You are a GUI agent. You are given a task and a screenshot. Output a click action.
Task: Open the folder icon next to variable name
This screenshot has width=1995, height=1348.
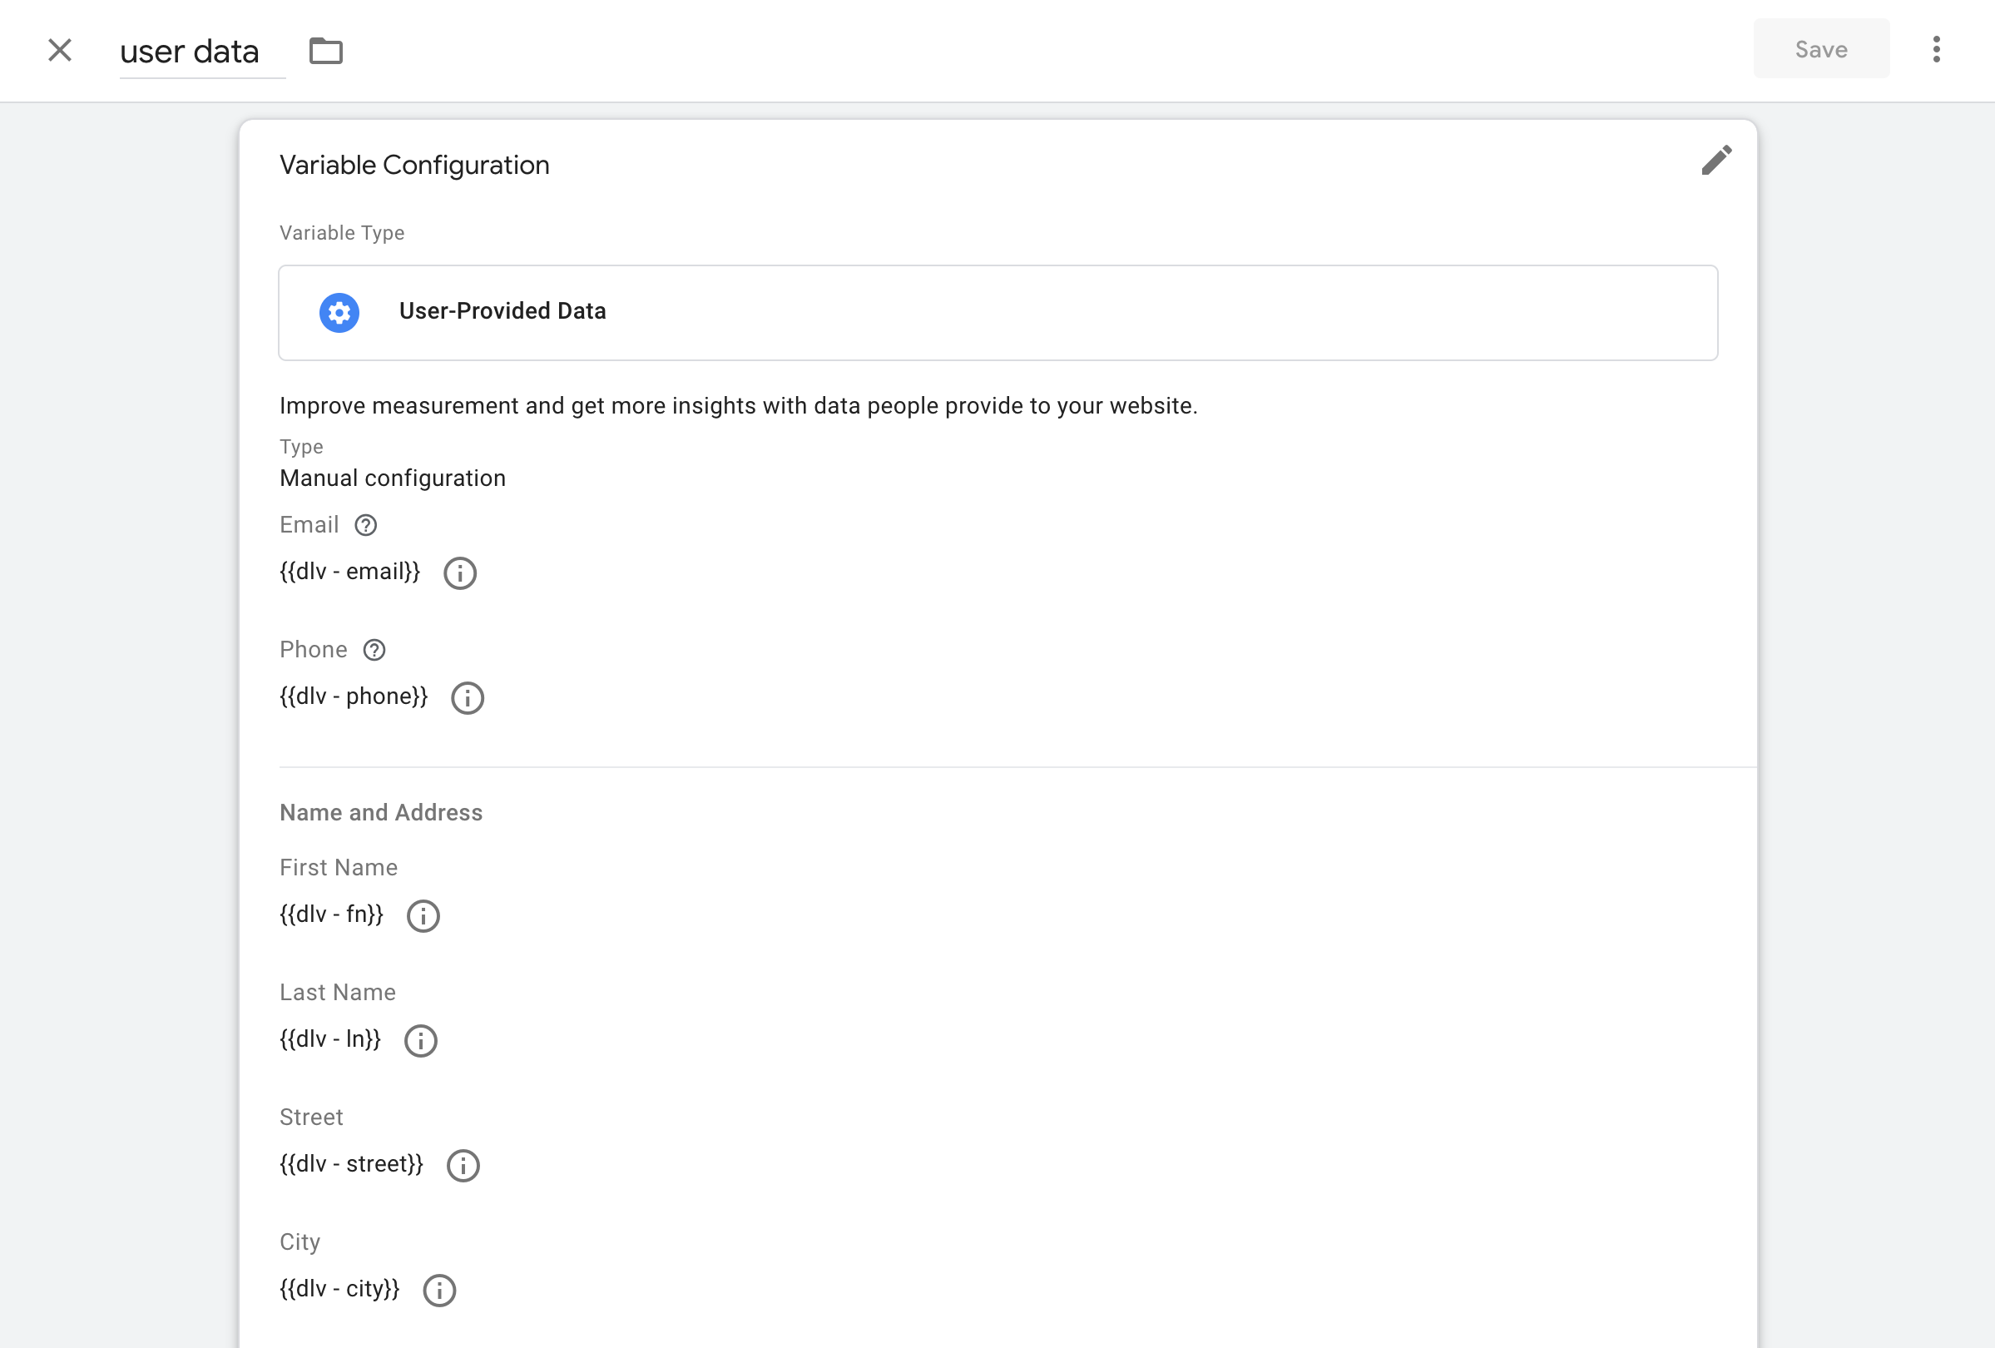[326, 51]
